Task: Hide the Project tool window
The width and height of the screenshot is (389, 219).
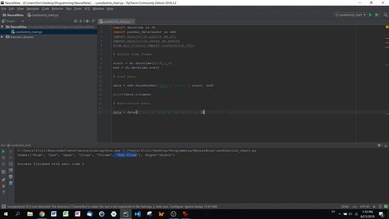Action: click(x=94, y=21)
